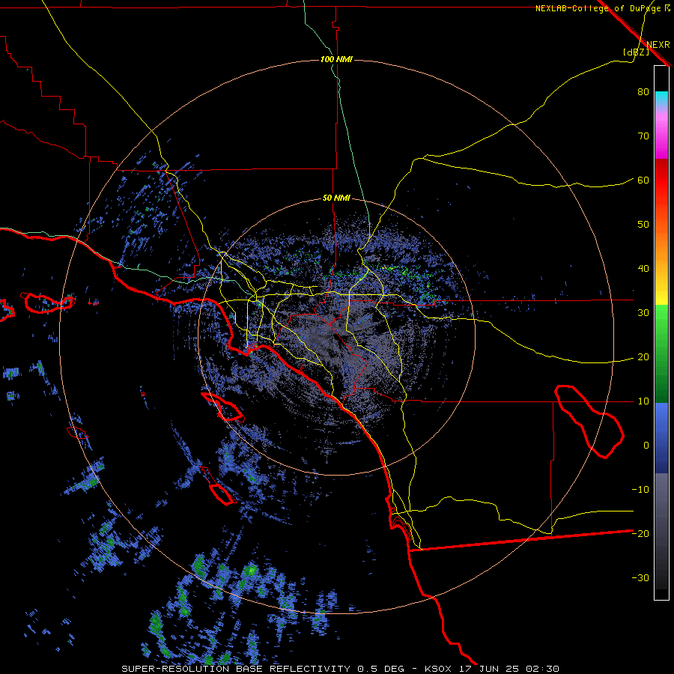Screen dimensions: 674x674
Task: Click the '-10' value on the dBZ scale
Action: pyautogui.click(x=640, y=490)
